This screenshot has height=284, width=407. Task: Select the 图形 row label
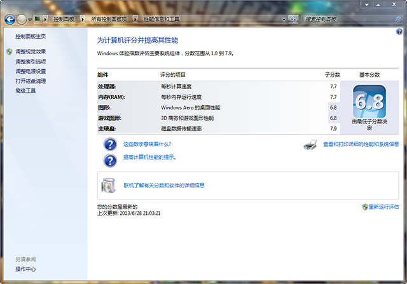pos(104,107)
